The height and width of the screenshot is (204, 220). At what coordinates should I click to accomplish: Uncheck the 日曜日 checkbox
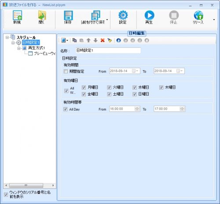pyautogui.click(x=135, y=94)
